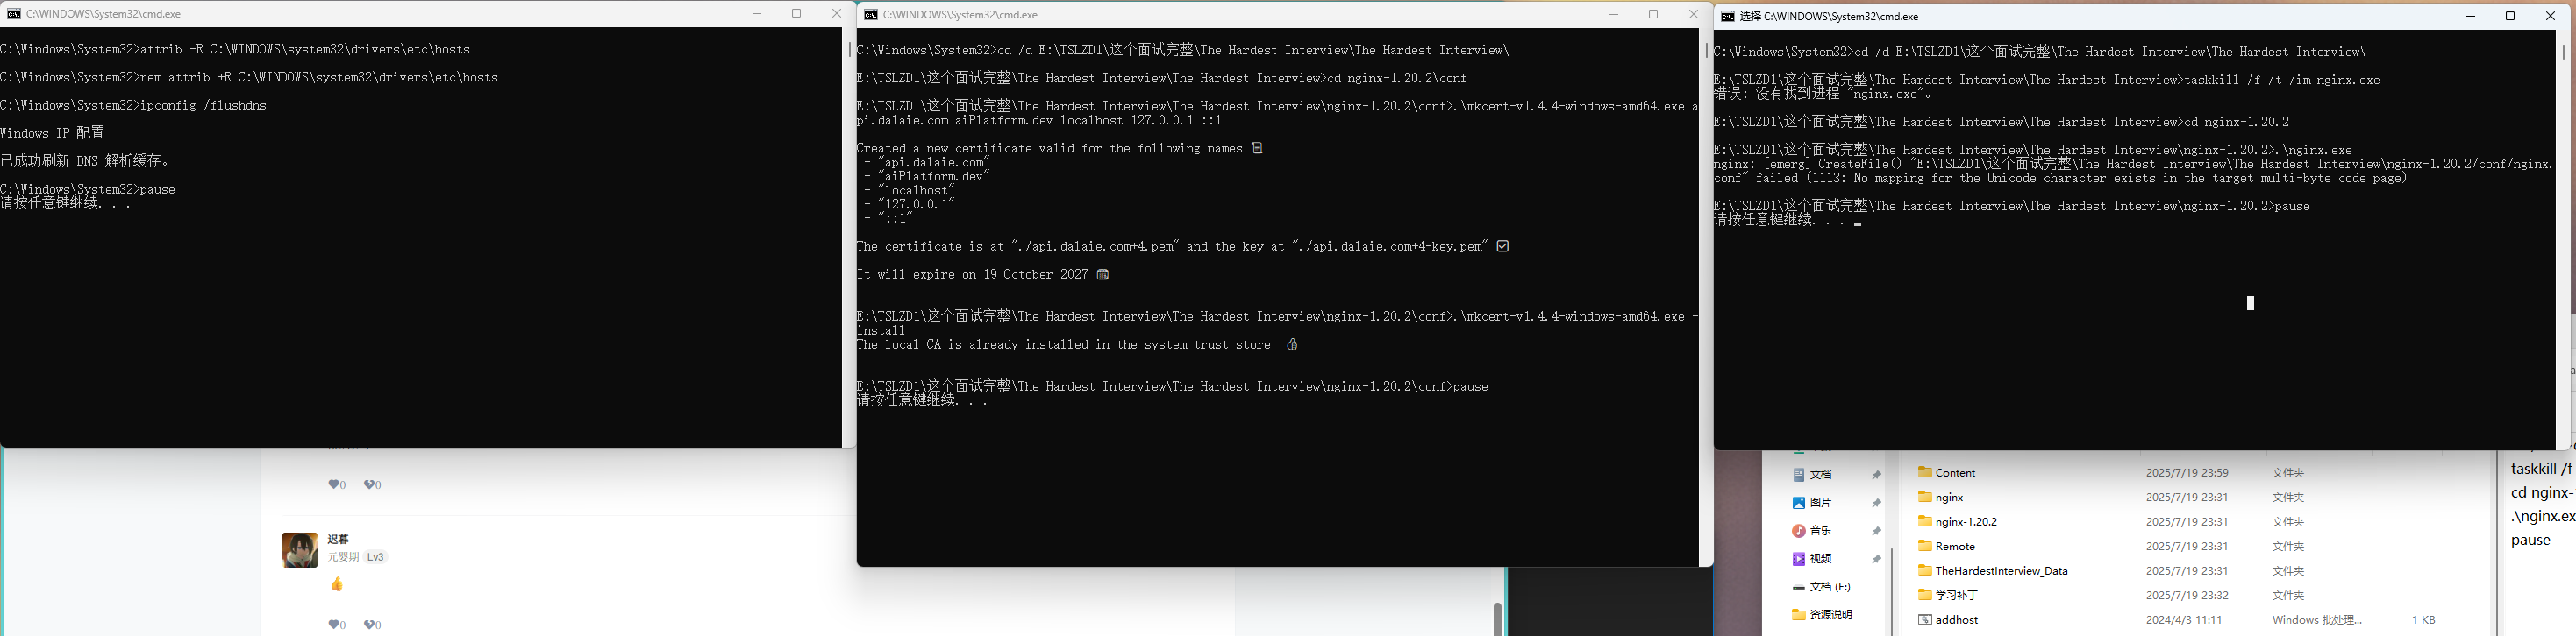Go to 音乐 in the sidebar

[1820, 530]
